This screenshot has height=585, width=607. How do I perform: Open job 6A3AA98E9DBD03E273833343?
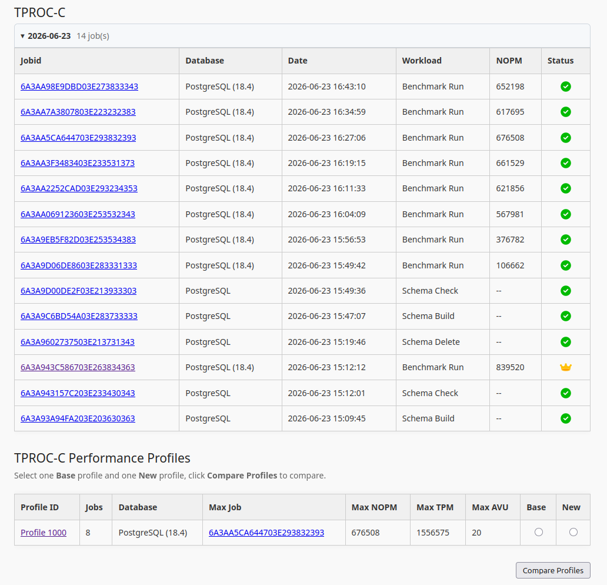pos(79,87)
